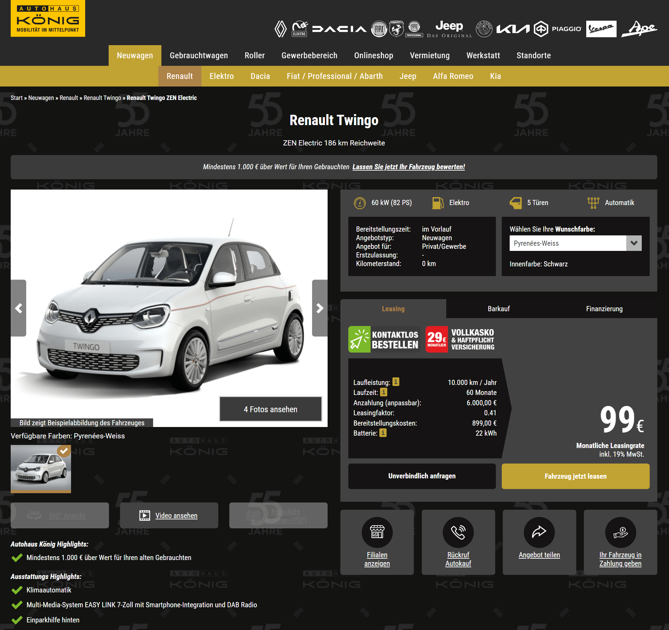
Task: Switch to the Barkauf tab
Action: pyautogui.click(x=499, y=309)
